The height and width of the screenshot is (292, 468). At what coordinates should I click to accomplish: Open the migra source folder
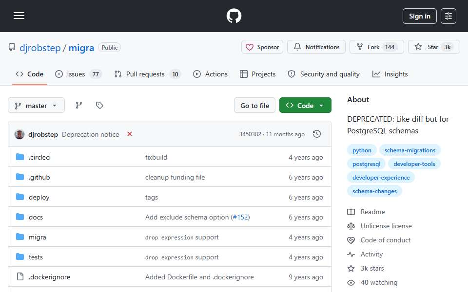38,237
